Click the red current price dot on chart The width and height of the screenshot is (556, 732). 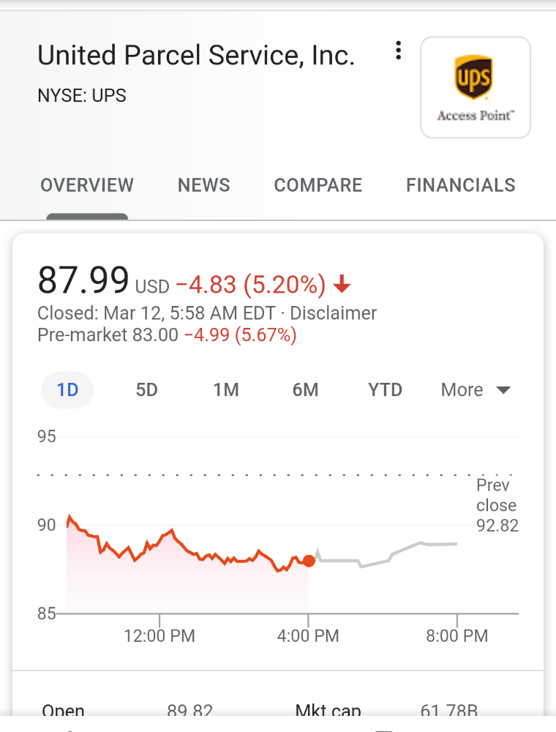(309, 561)
